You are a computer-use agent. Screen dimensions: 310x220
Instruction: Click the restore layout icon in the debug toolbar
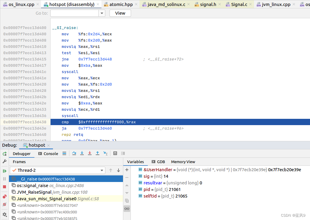(123, 153)
